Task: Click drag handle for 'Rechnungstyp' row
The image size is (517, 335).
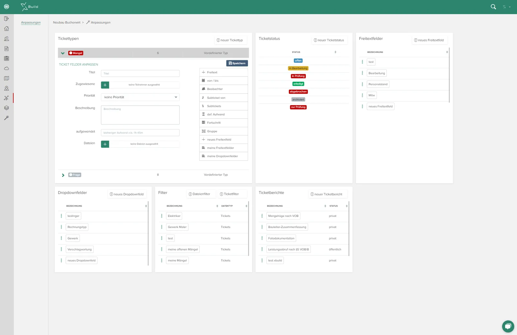Action: click(x=61, y=227)
